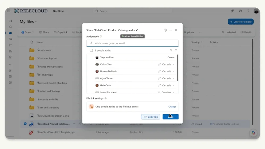Screen dimensions: 265x149
Task: Change Jason Blackheart's Can view permission
Action: 166,92
